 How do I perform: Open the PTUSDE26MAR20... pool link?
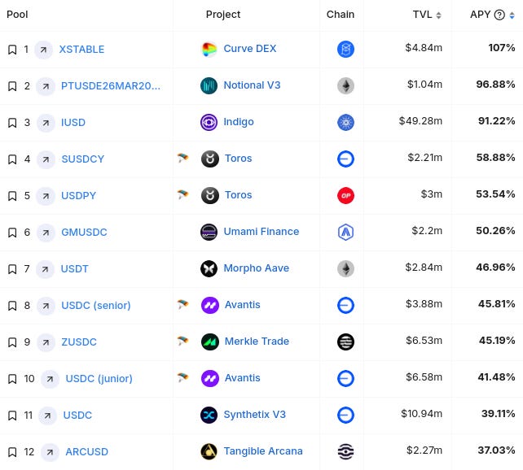[111, 86]
